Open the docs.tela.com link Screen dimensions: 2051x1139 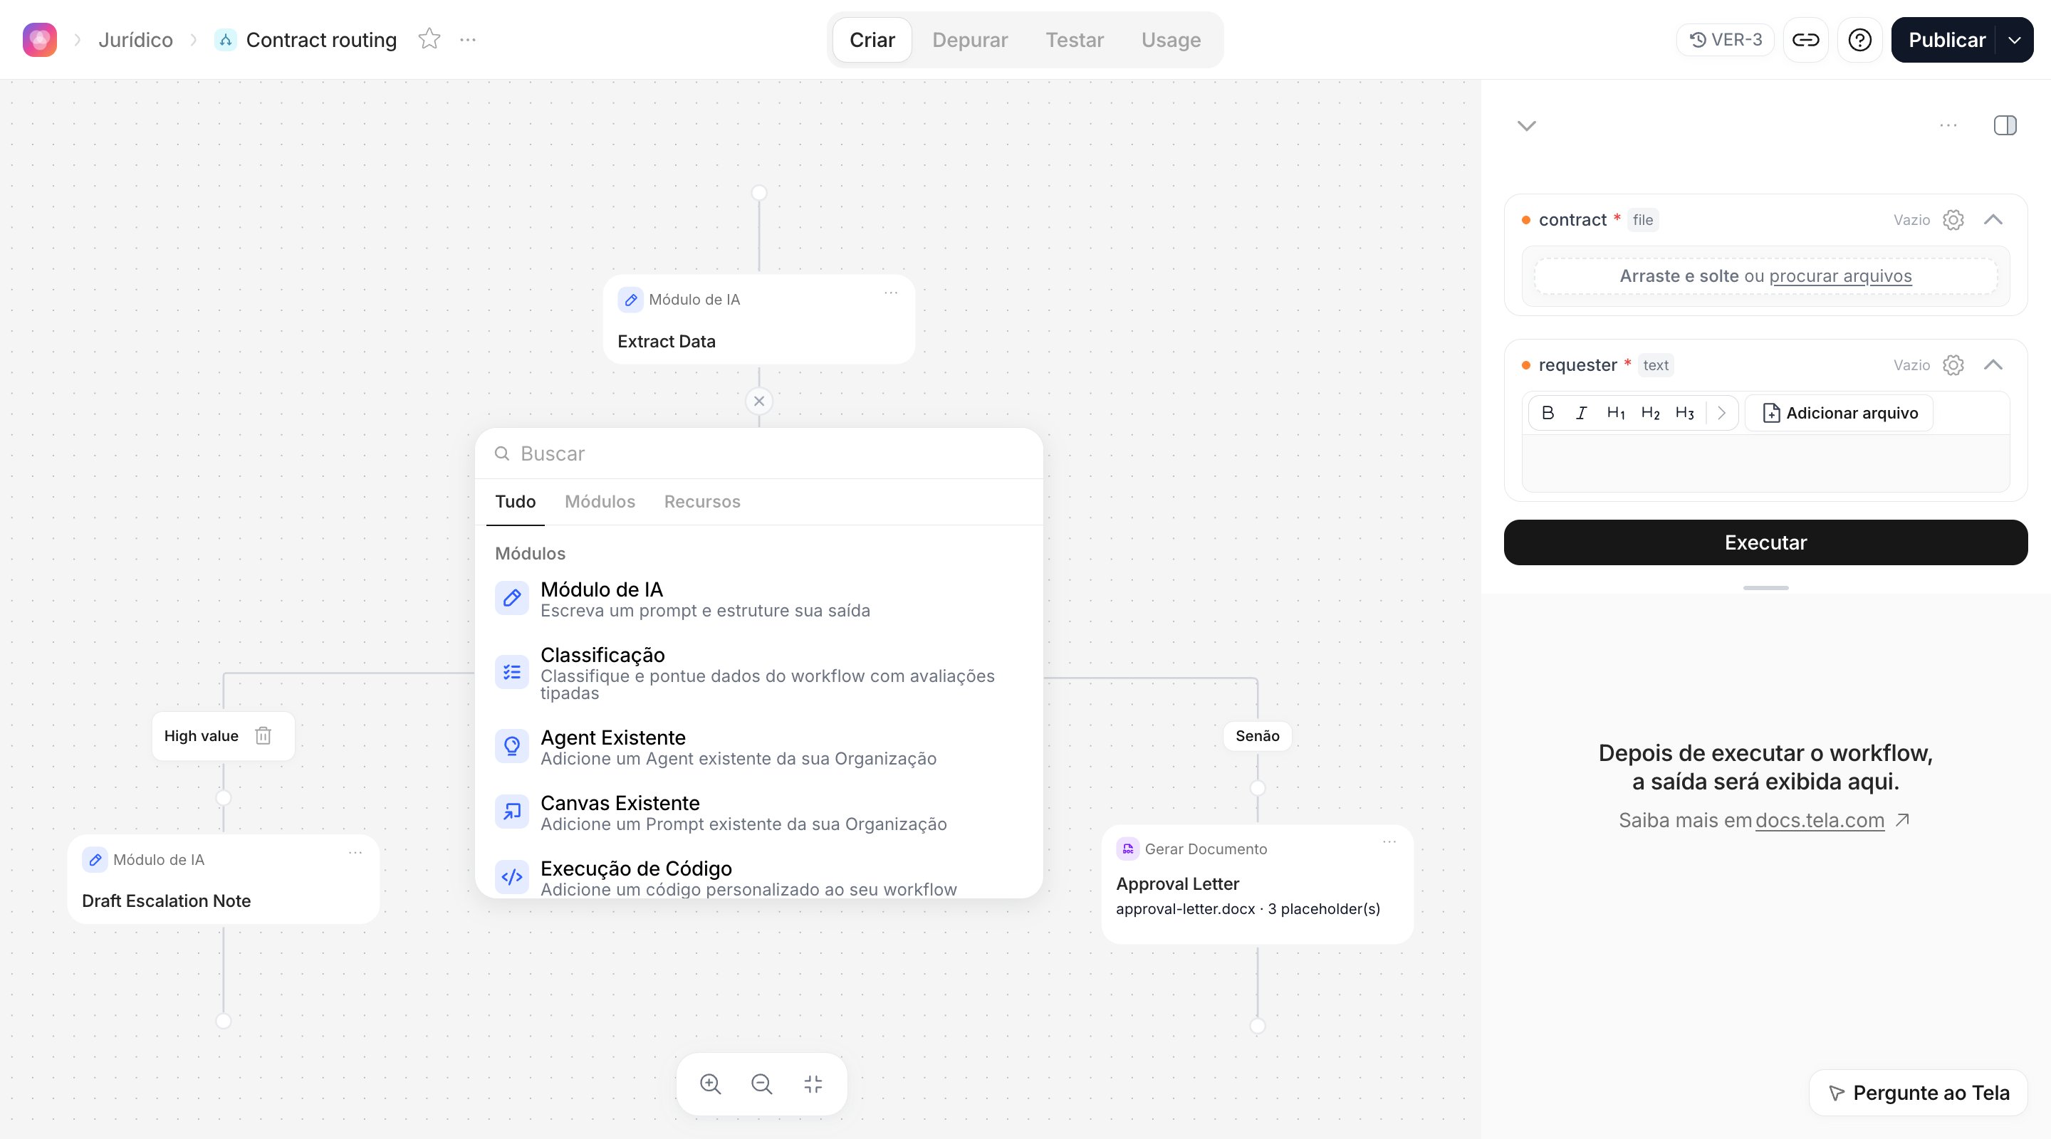[1820, 820]
